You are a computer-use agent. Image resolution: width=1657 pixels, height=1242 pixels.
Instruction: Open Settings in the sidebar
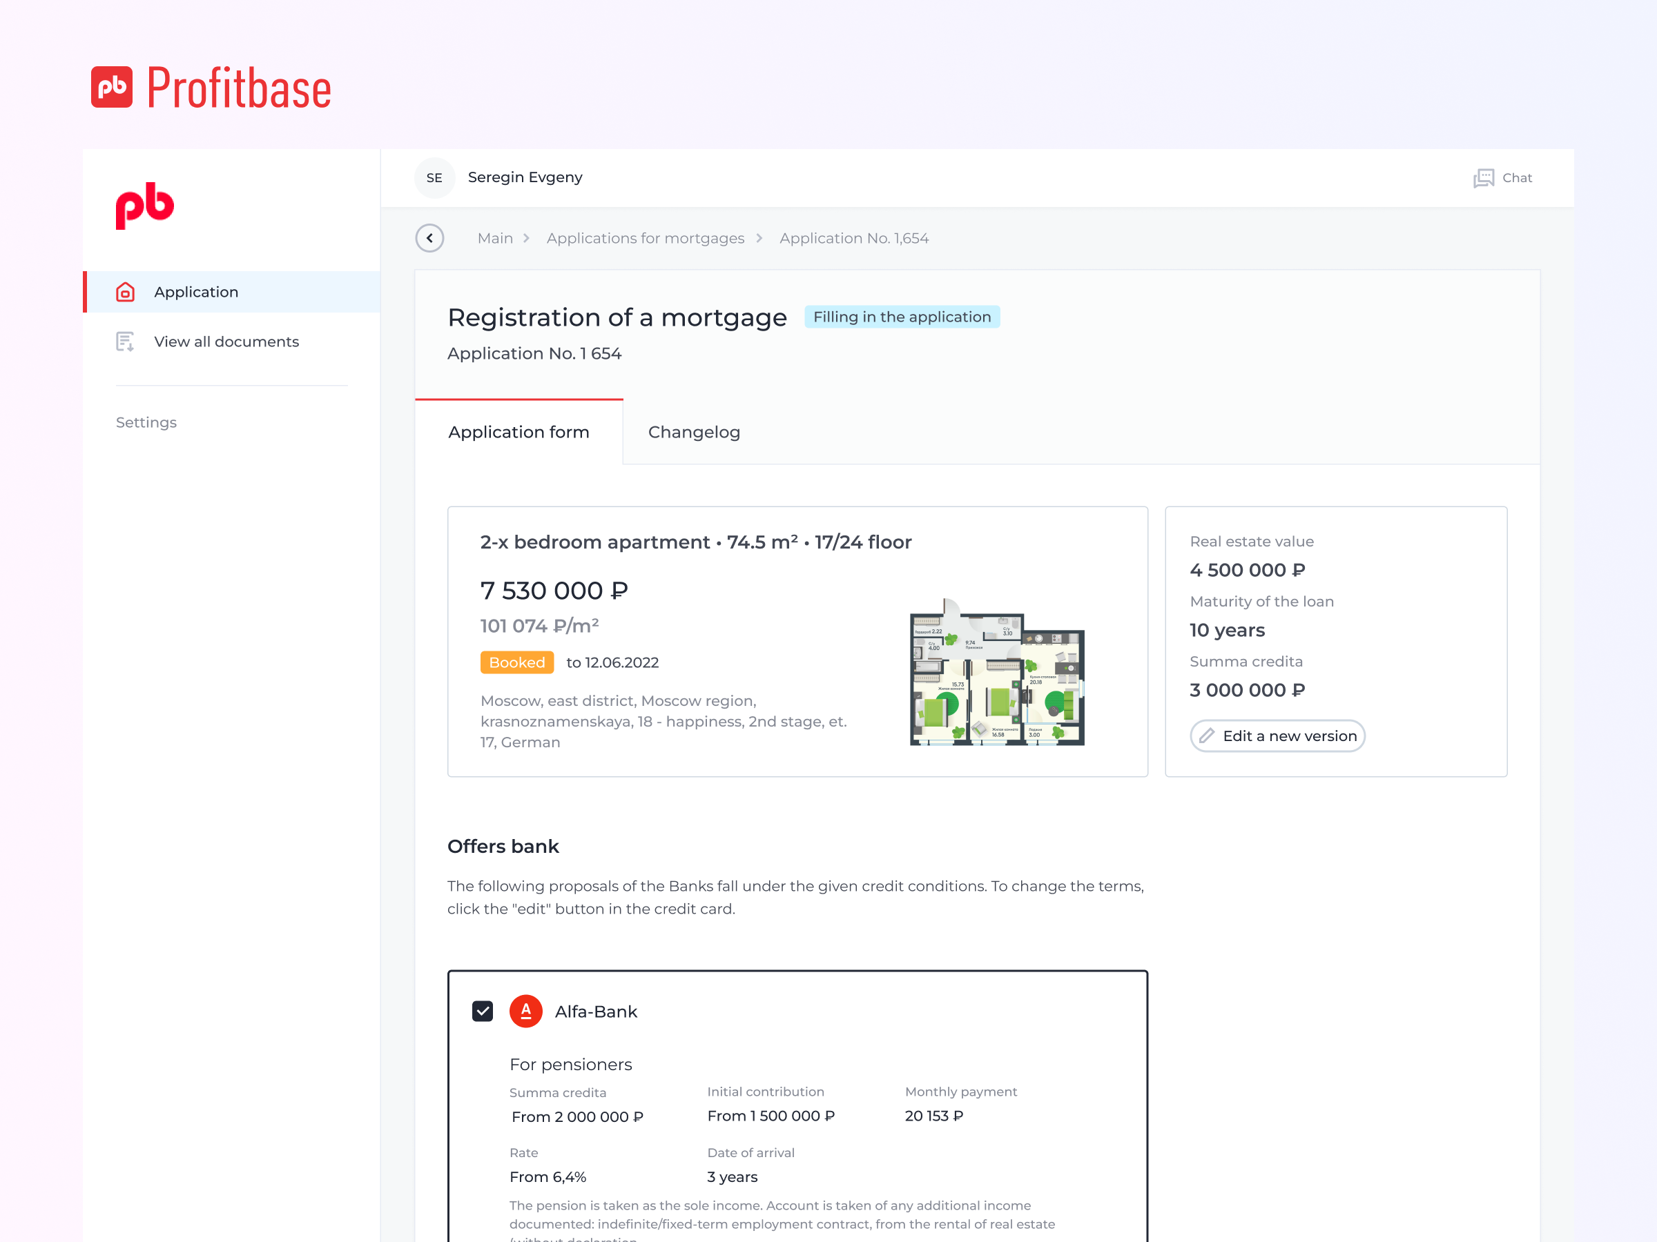[x=146, y=422]
